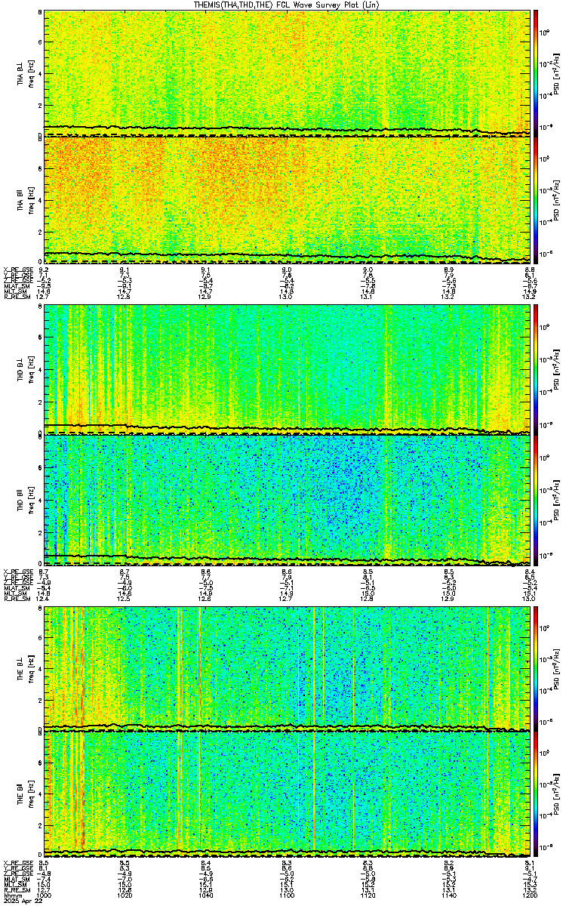Screen dimensions: 566x906
Task: Click the 1100 time tick label
Action: [286, 895]
